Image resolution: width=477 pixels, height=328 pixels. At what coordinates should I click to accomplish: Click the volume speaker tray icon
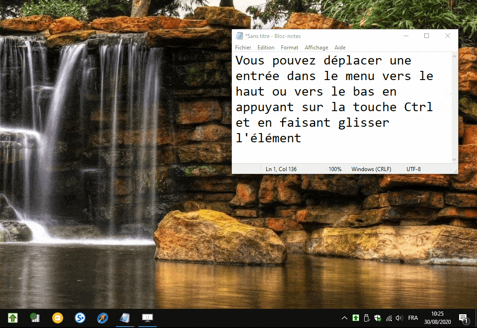coord(400,318)
